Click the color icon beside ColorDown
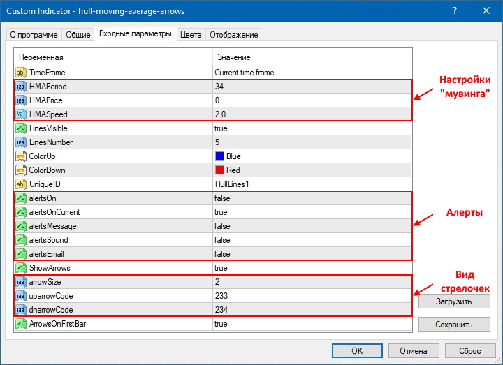 [x=20, y=170]
